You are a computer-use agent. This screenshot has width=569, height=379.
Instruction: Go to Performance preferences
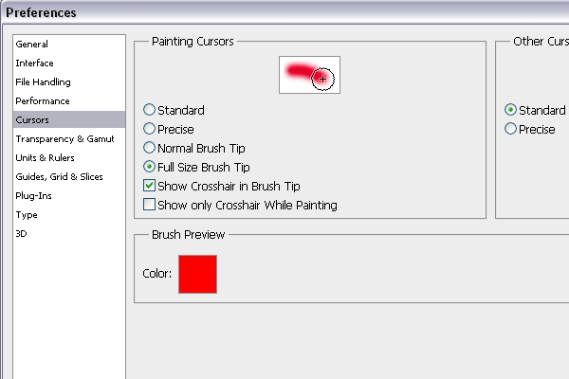[x=69, y=100]
